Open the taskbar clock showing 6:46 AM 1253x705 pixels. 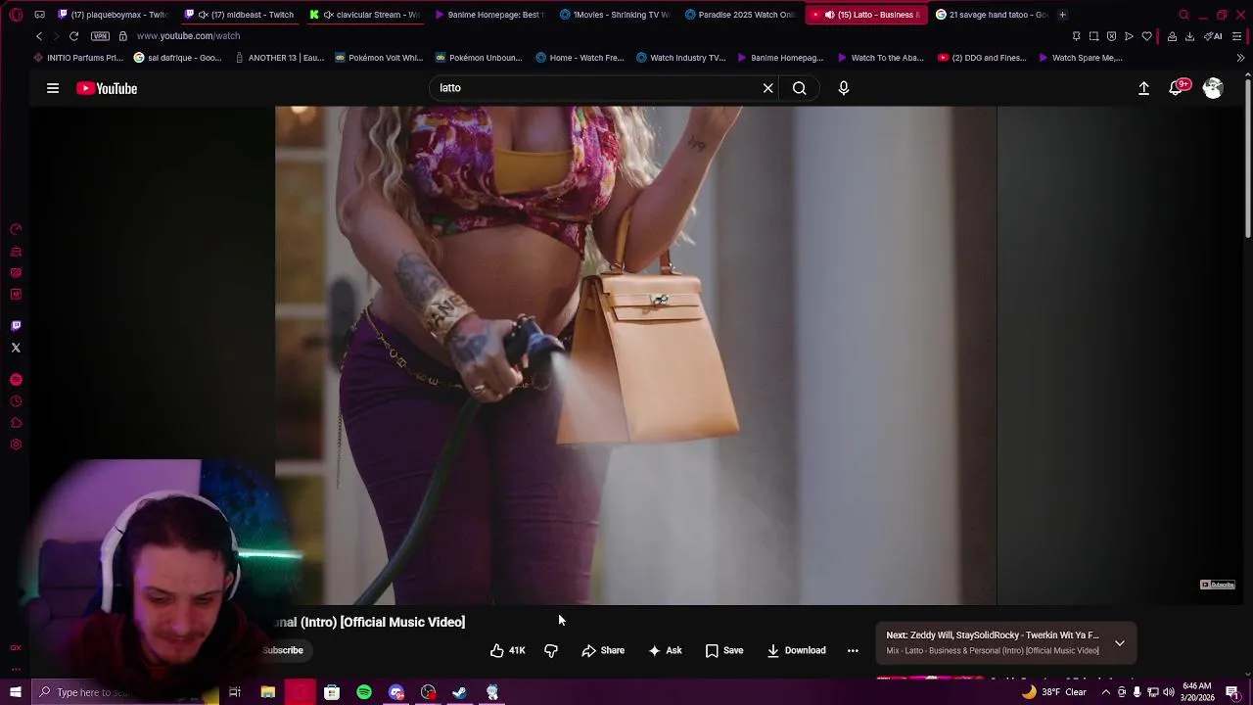pyautogui.click(x=1196, y=692)
